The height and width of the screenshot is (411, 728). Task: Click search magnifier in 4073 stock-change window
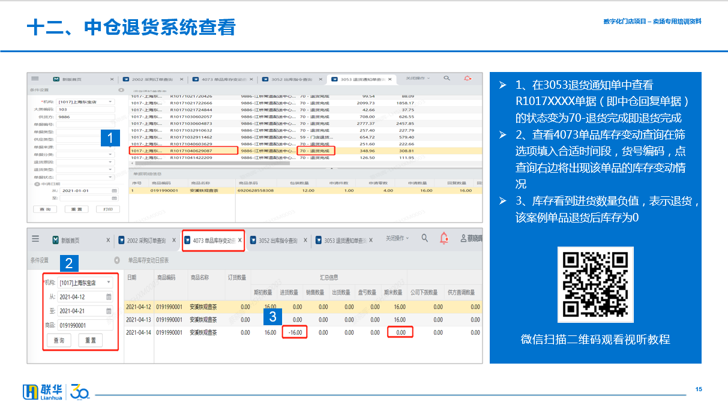[x=424, y=238]
